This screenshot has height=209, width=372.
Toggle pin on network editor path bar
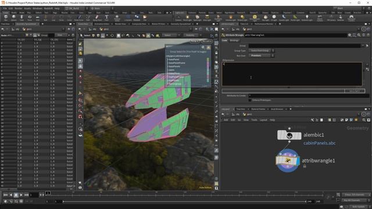(363, 114)
